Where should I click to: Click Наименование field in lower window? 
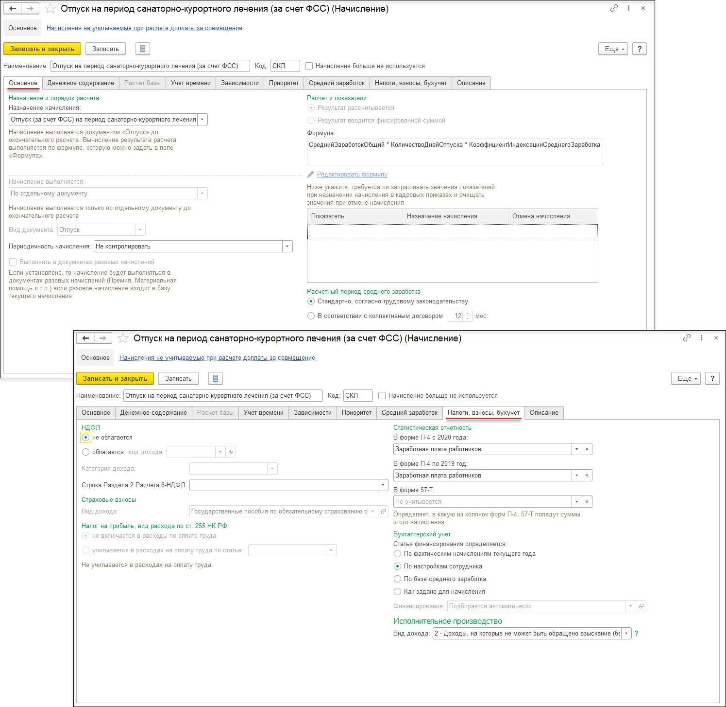(223, 395)
